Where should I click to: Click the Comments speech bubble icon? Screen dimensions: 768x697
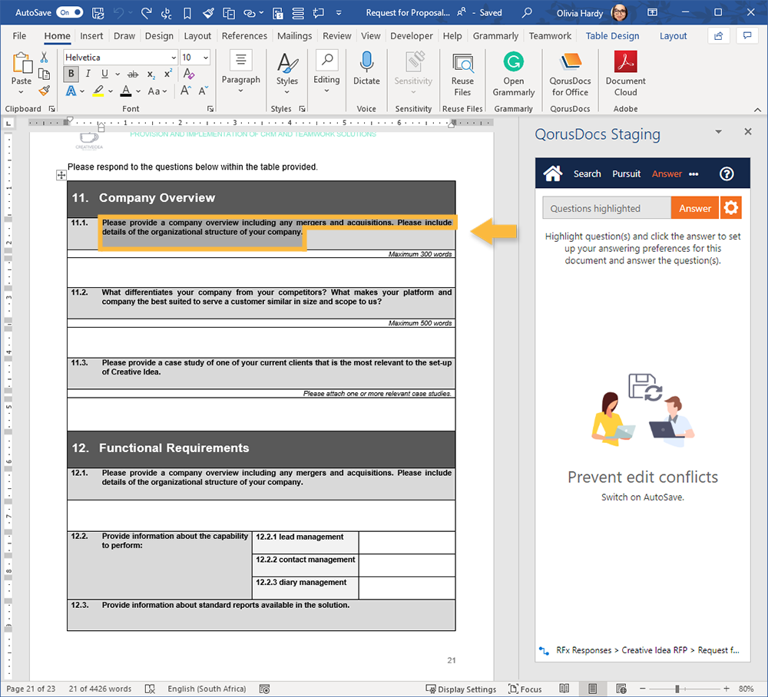[x=747, y=36]
